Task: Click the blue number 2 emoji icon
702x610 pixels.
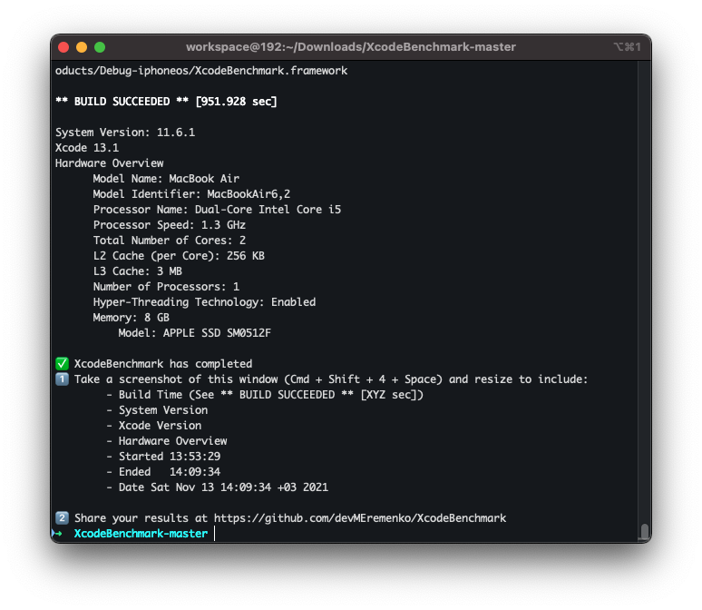Action: point(62,518)
